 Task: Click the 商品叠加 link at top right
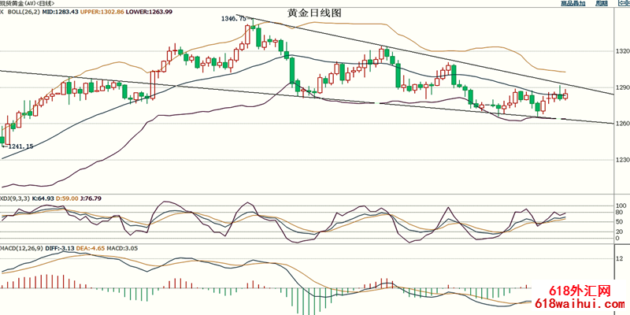coord(573,4)
